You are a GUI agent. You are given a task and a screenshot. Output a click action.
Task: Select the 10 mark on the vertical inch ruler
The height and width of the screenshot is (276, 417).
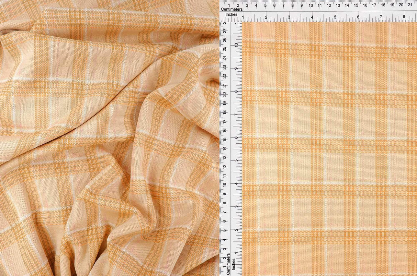click(235, 45)
